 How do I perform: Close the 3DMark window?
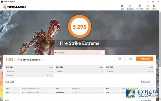[158, 2]
